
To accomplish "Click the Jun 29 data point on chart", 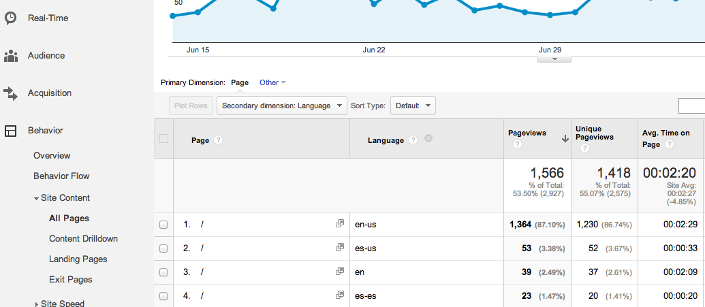I will click(x=550, y=14).
